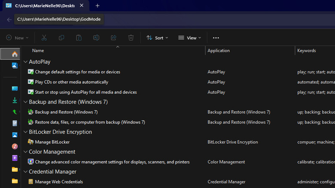
Task: Select Change advanced color management settings item
Action: tap(112, 162)
